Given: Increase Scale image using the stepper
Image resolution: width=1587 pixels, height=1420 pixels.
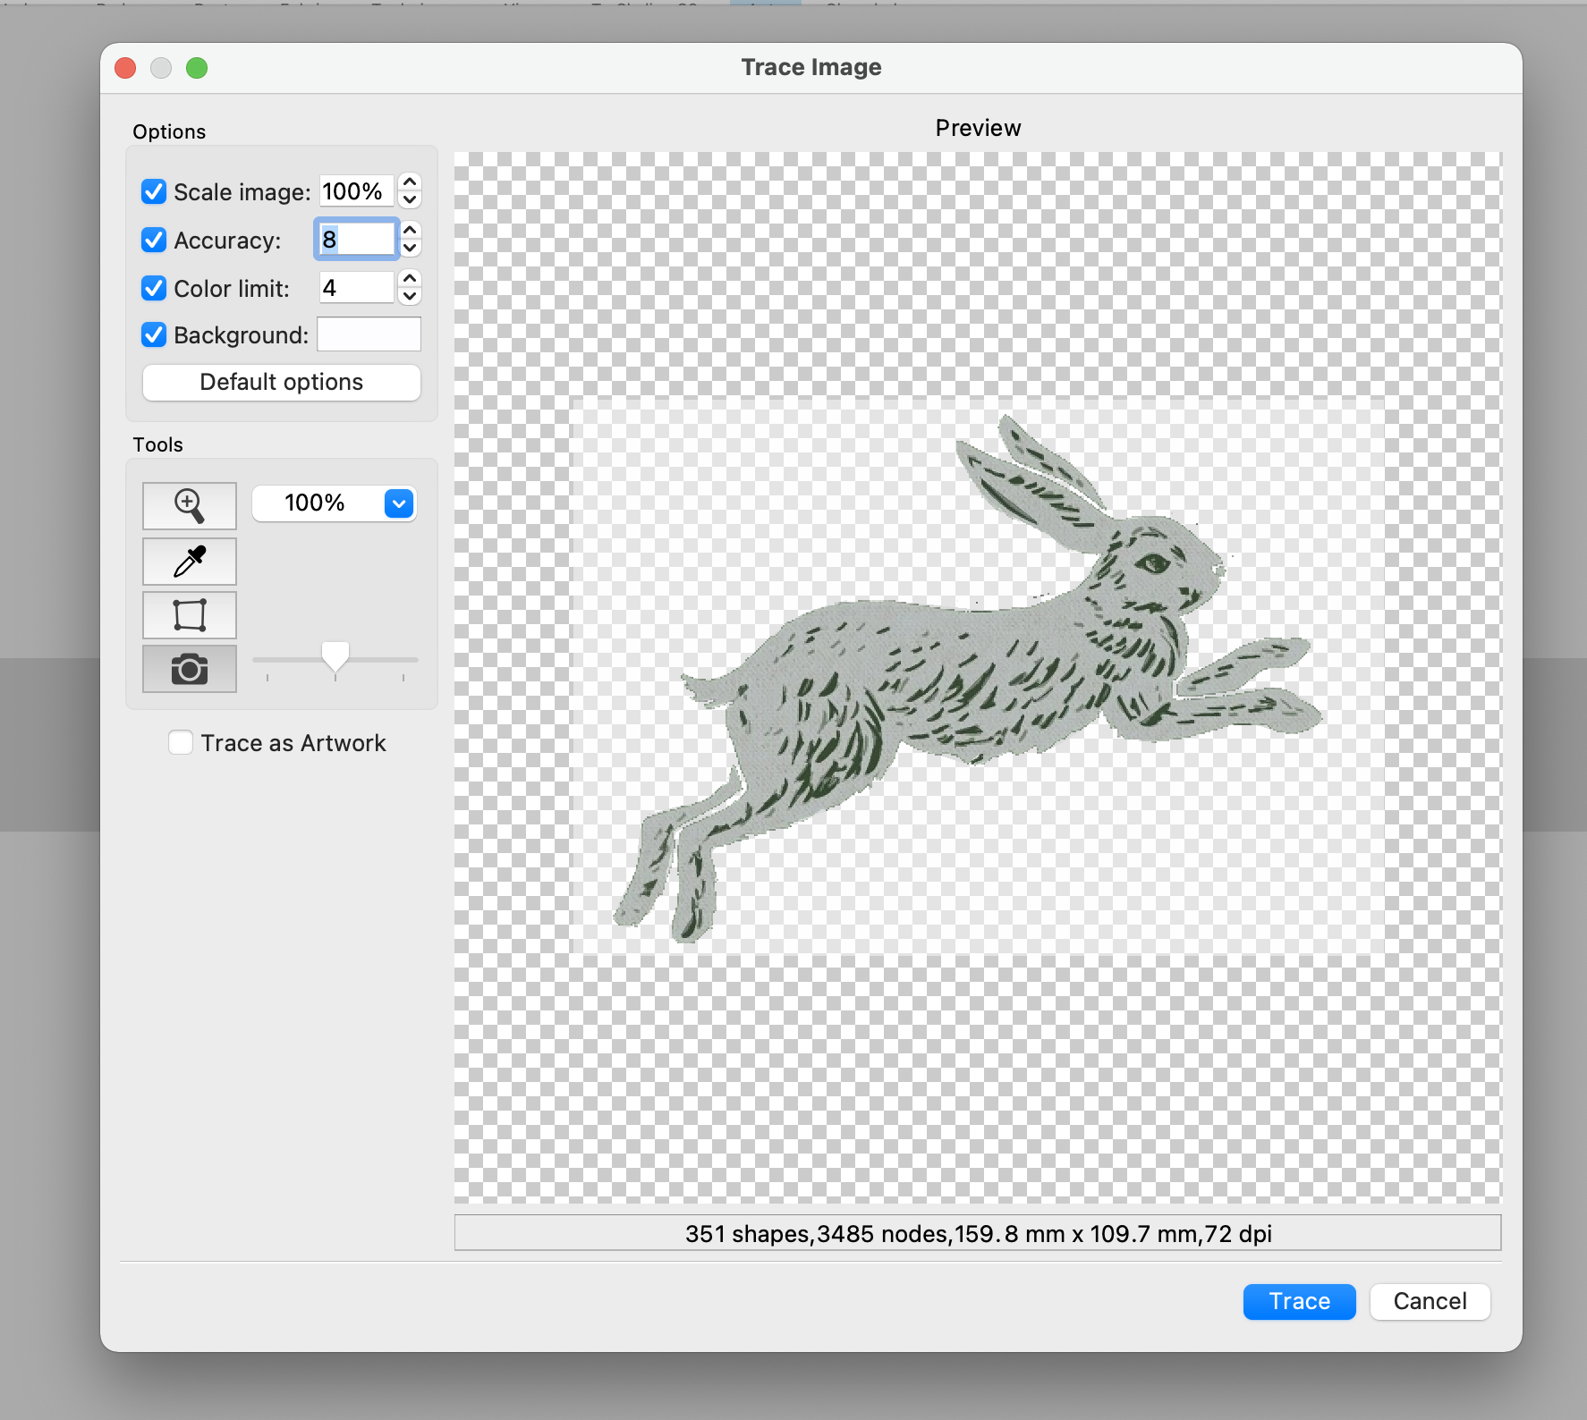Looking at the screenshot, I should [x=409, y=182].
